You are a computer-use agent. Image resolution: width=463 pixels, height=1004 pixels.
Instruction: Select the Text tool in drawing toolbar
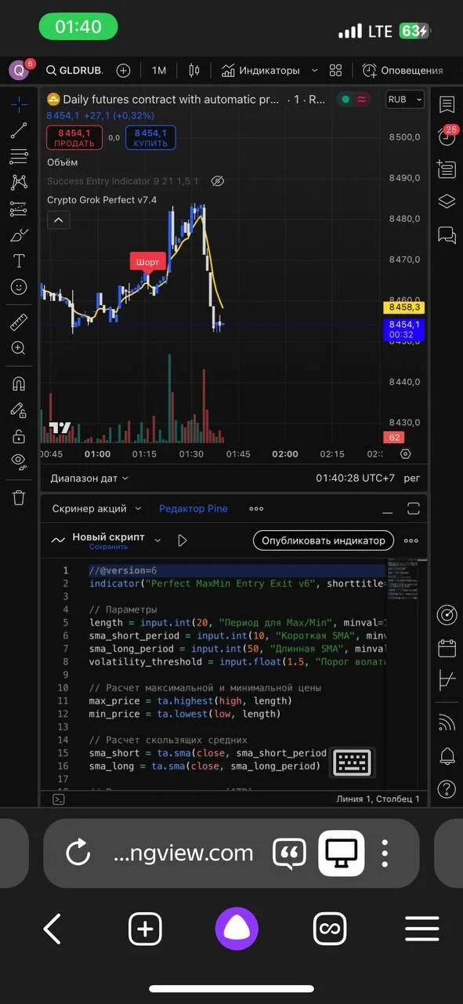coord(19,260)
